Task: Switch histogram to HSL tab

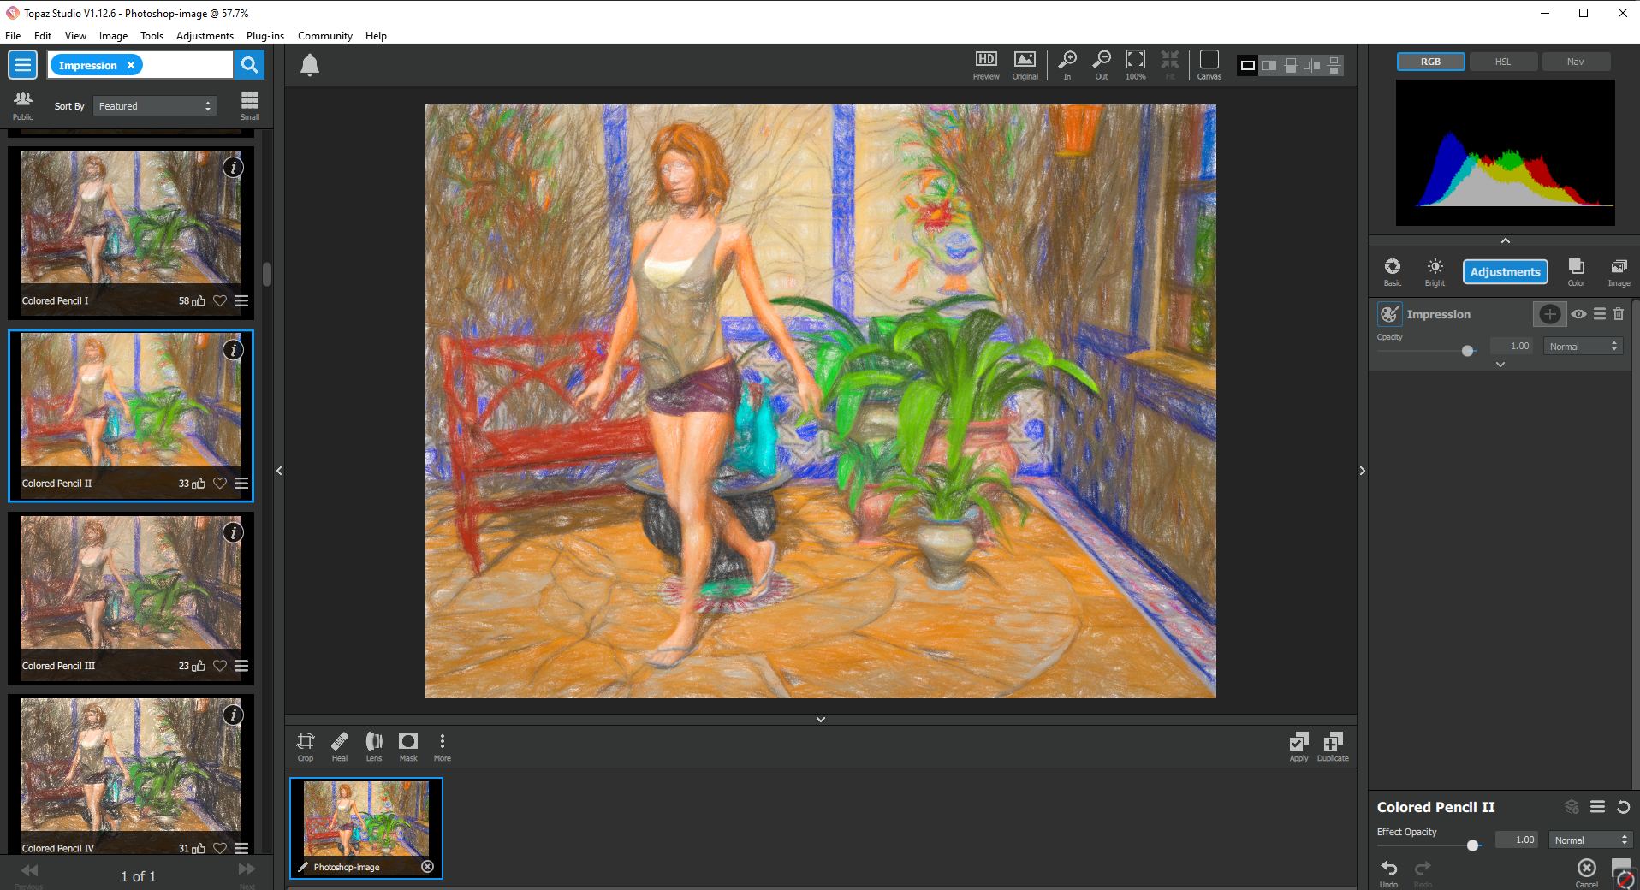Action: pyautogui.click(x=1503, y=62)
